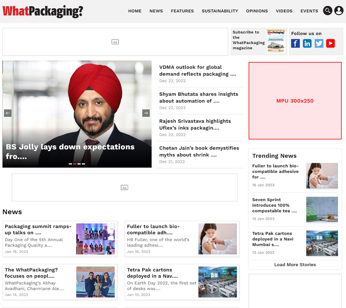Open Packaging summit ramps-up talks article

38,229
